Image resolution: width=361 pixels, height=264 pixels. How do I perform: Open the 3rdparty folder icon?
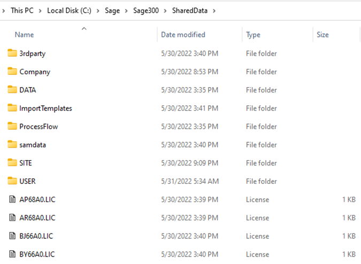pos(13,53)
